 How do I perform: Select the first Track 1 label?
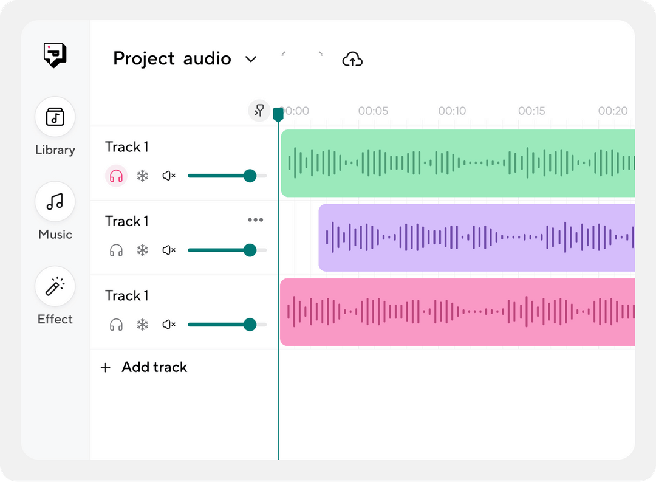point(127,147)
